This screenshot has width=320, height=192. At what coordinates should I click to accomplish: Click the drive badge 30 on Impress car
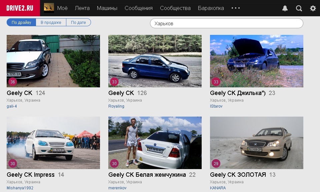(13, 163)
